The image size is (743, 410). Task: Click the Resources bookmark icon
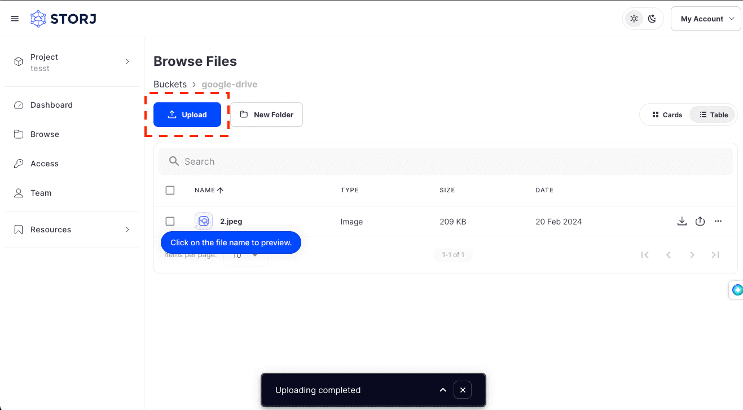click(x=19, y=230)
